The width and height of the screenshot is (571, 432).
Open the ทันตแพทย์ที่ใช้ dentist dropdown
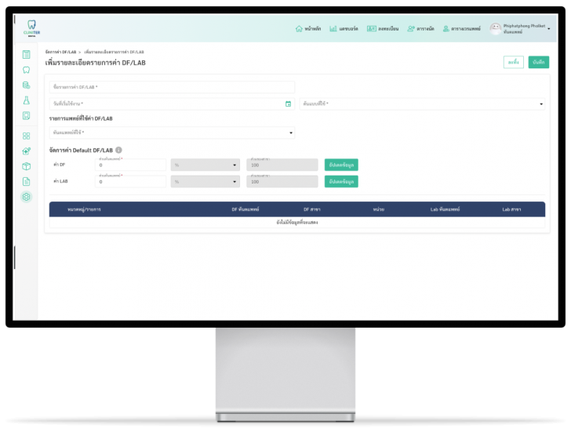[x=172, y=133]
